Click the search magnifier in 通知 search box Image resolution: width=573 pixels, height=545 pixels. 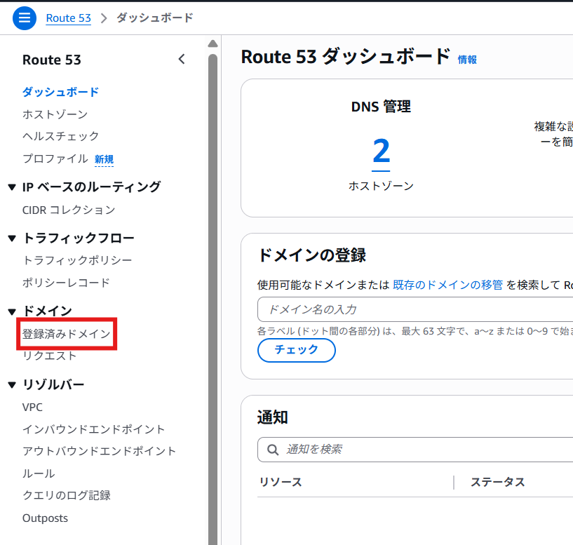[273, 449]
